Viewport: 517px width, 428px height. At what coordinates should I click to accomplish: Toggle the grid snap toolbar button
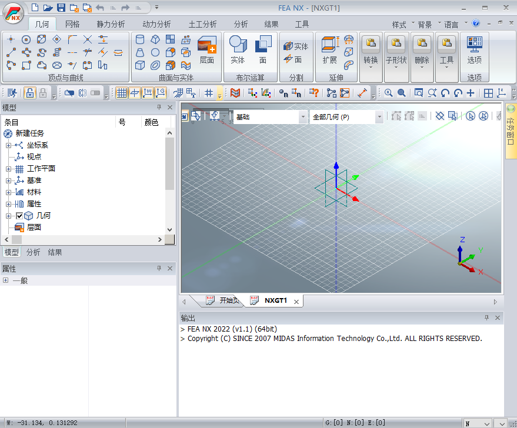(209, 93)
